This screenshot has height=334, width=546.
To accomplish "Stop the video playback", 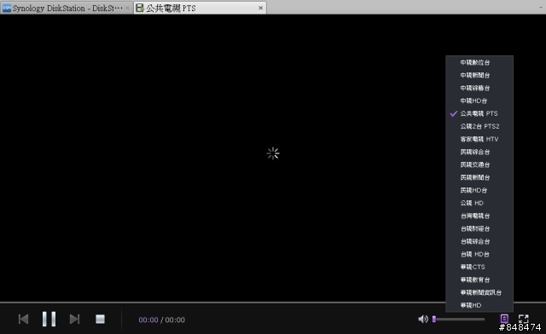I will [101, 319].
